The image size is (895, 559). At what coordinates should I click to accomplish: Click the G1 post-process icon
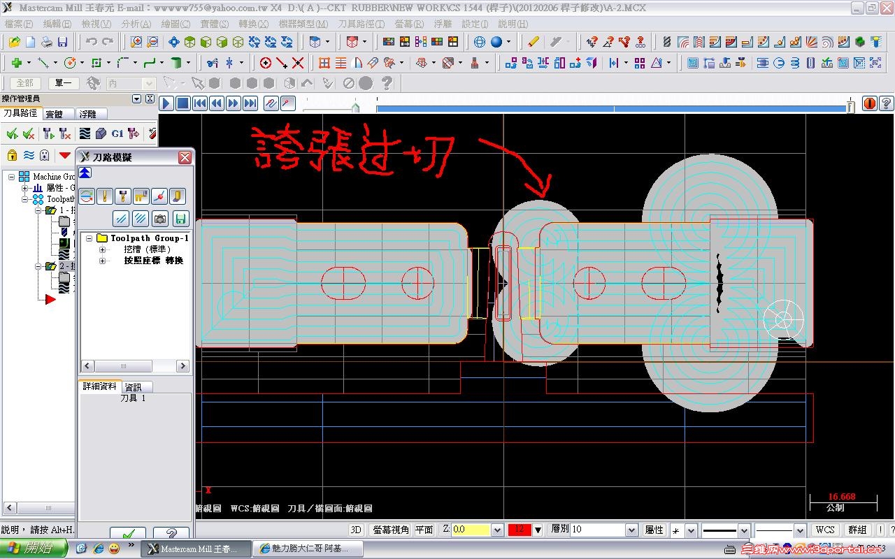coord(117,133)
